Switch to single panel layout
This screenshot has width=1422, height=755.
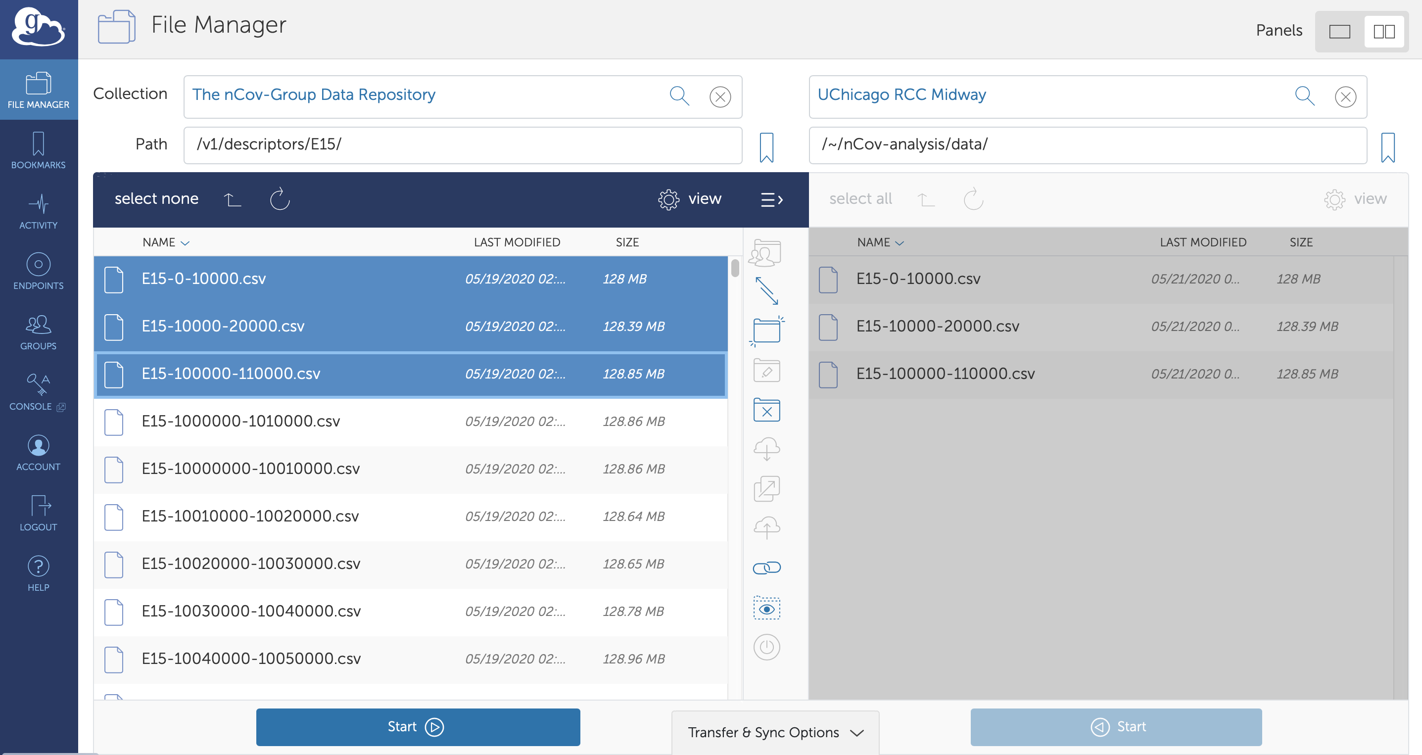coord(1339,32)
